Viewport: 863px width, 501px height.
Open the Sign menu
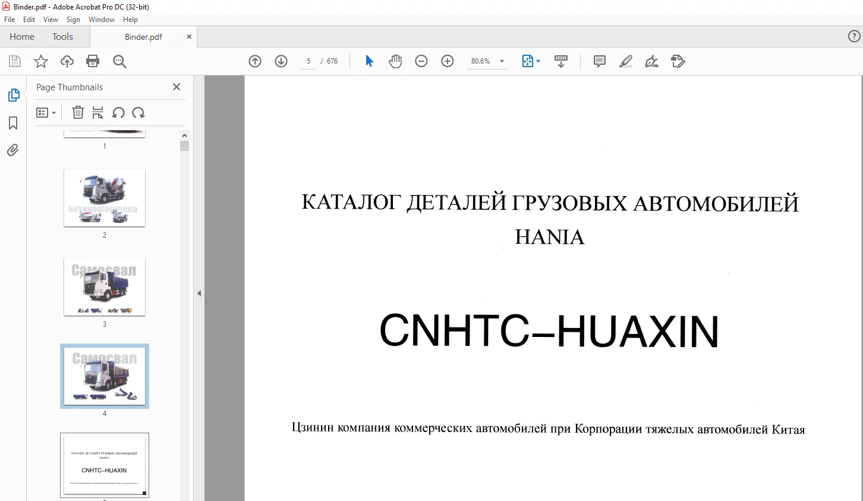pyautogui.click(x=73, y=20)
